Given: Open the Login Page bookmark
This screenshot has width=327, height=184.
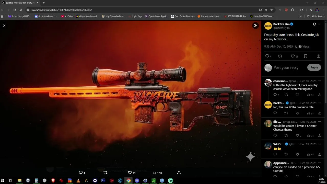Looking at the screenshot, I should coord(135,16).
